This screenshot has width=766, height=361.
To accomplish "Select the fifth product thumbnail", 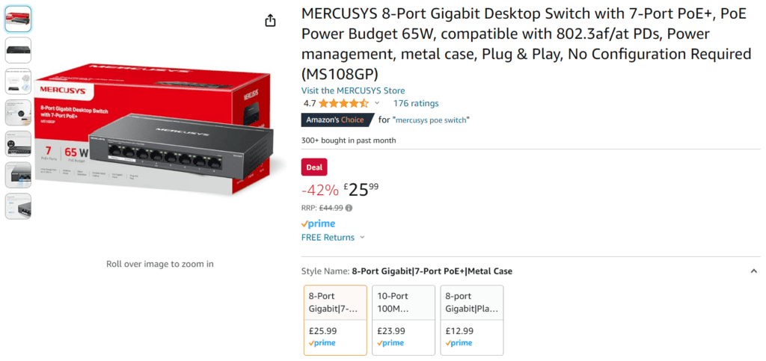I will (18, 144).
